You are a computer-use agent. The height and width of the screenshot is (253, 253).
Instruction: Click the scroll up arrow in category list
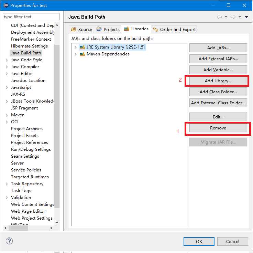[x=57, y=25]
